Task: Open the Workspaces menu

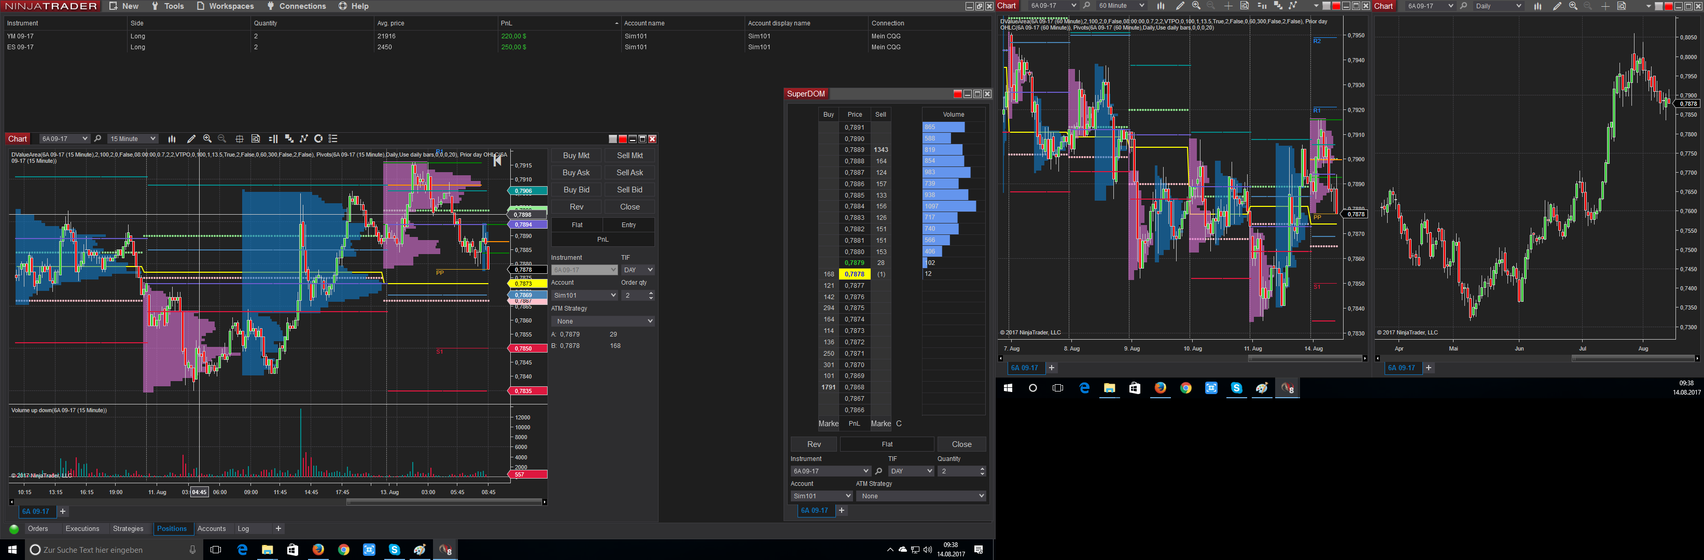Action: point(225,6)
